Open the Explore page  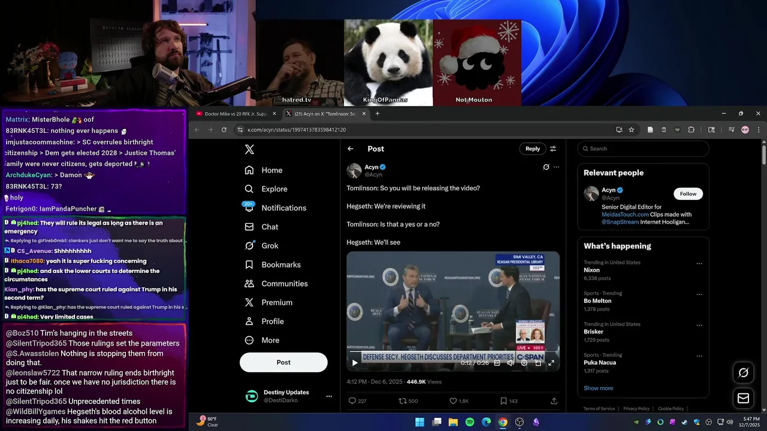[266, 189]
